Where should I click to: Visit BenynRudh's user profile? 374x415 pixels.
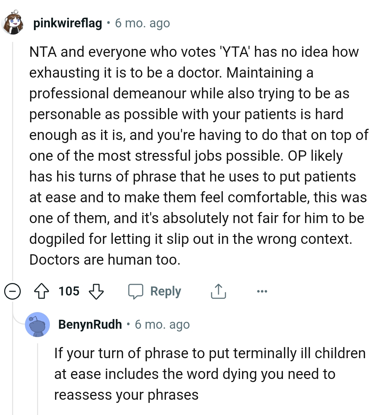click(90, 325)
